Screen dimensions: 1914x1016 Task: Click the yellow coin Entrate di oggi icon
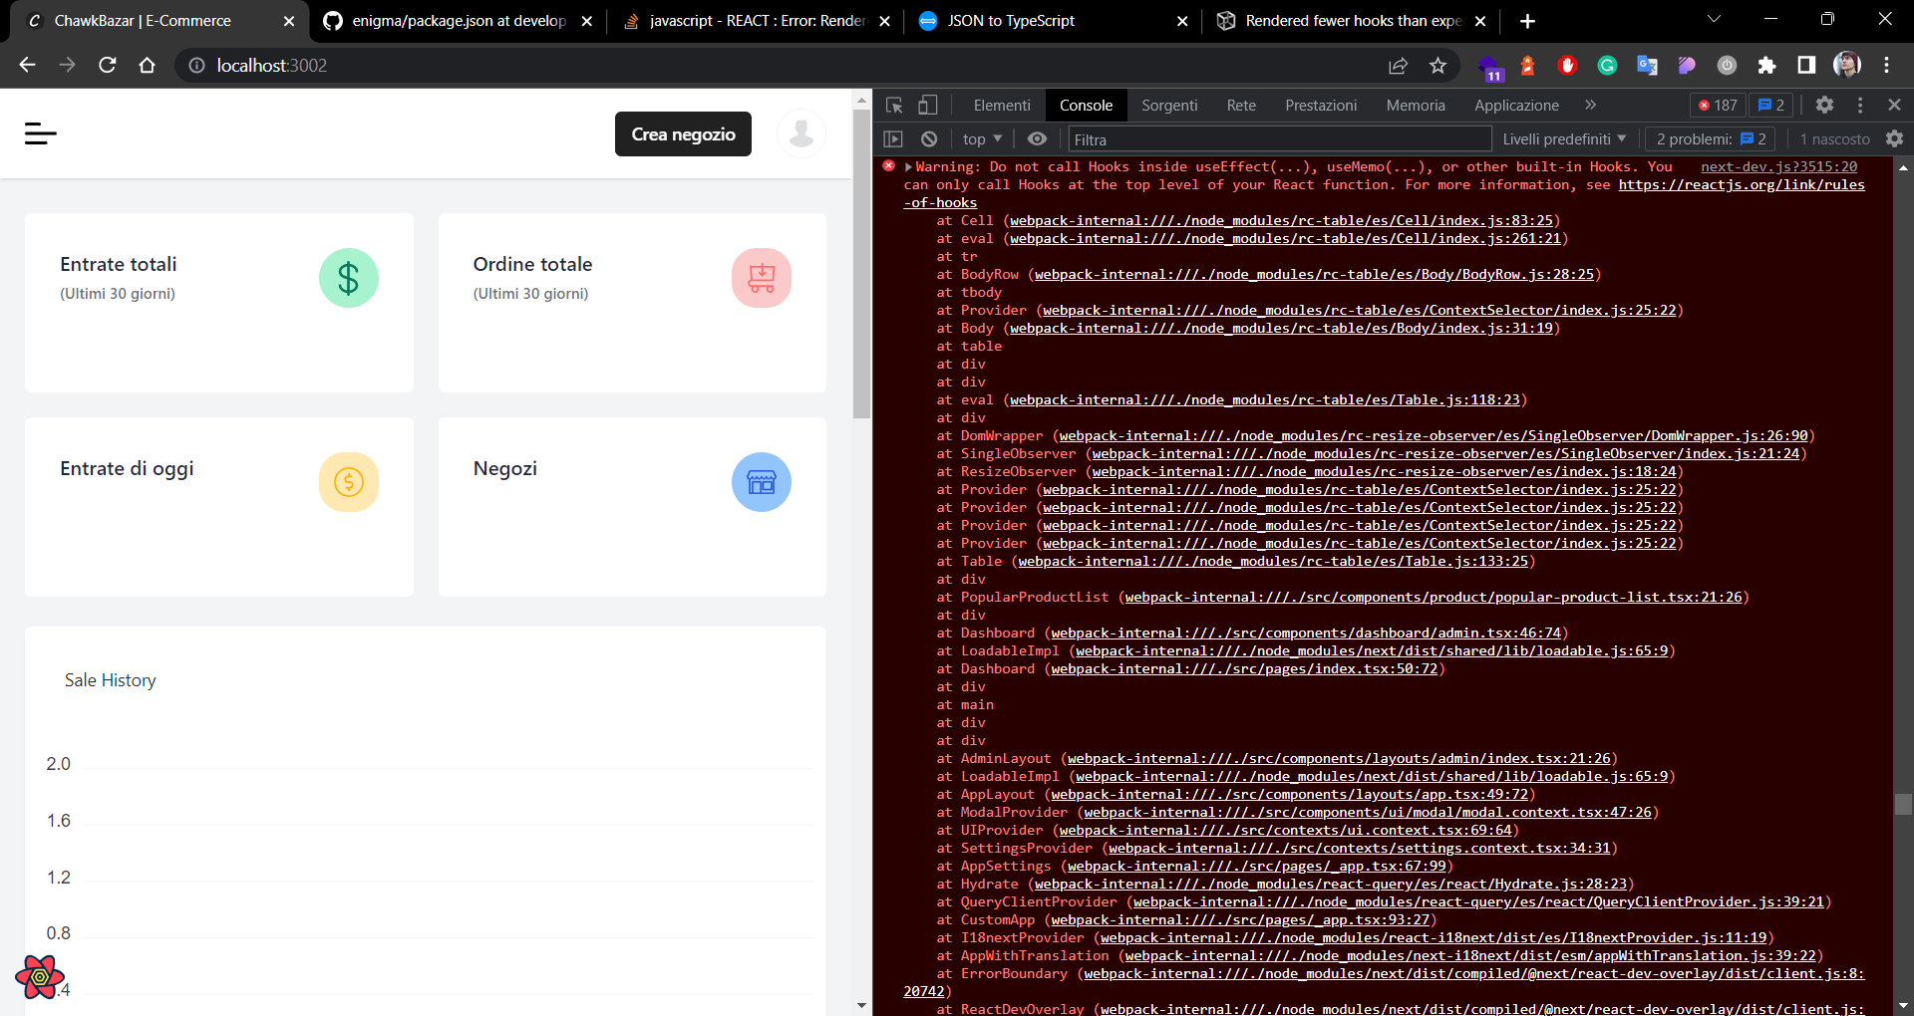coord(349,482)
